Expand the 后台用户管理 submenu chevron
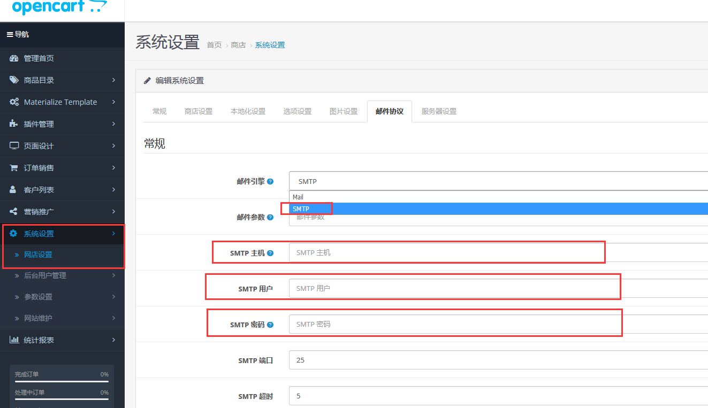708x408 pixels. coord(113,275)
